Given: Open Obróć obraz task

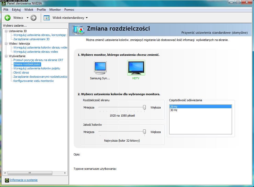Looking at the screenshot, I should click(21, 73).
